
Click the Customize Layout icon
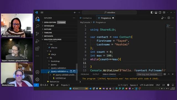click(x=164, y=12)
